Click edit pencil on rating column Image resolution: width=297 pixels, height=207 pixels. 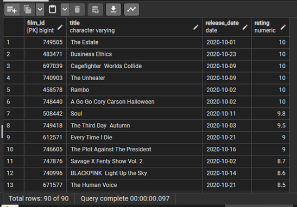tap(283, 27)
